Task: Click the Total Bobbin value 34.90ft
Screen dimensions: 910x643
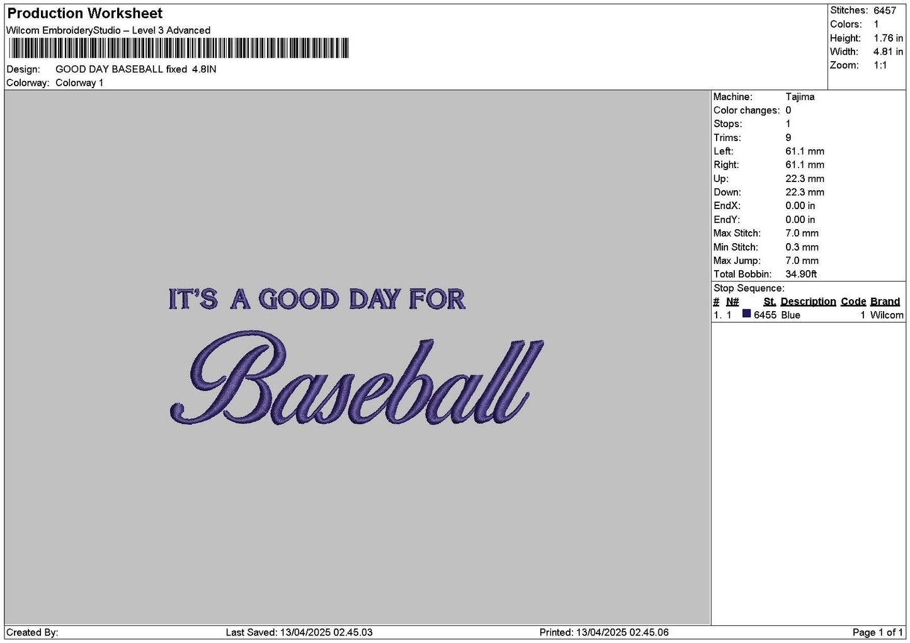Action: click(801, 274)
